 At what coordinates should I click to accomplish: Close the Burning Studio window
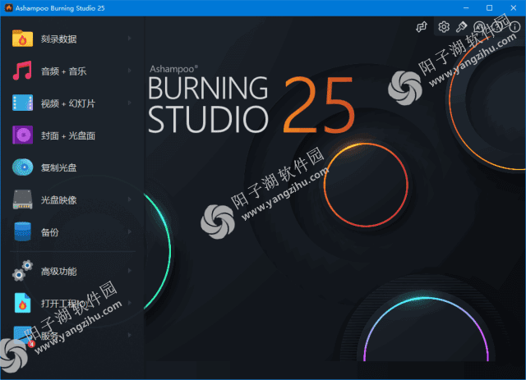513,7
